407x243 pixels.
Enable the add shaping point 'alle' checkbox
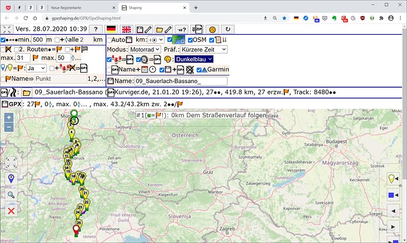pos(57,40)
